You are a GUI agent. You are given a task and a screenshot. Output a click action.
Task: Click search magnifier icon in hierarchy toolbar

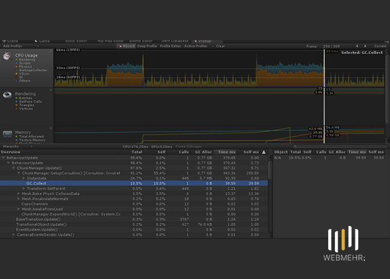pyautogui.click(x=295, y=146)
